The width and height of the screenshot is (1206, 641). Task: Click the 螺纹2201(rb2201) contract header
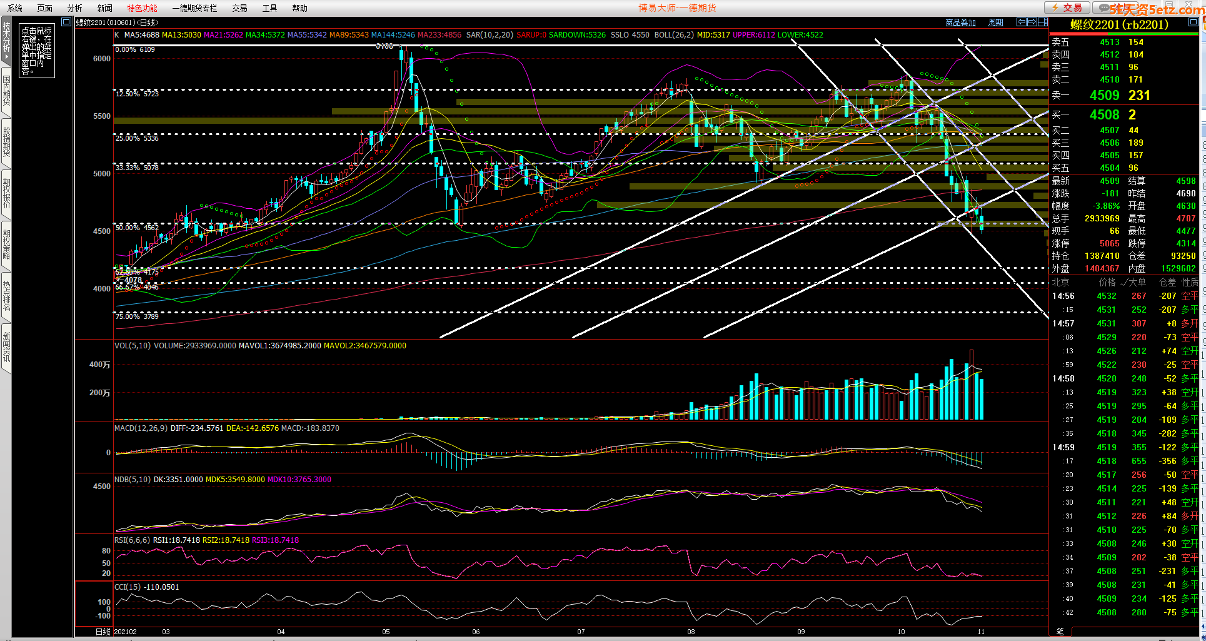pos(1119,24)
